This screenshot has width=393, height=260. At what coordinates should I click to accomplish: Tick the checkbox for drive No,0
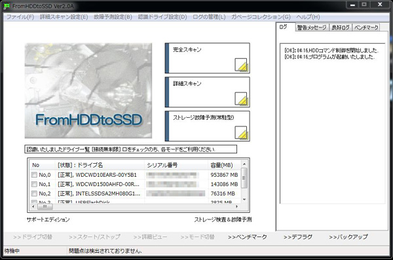point(34,175)
